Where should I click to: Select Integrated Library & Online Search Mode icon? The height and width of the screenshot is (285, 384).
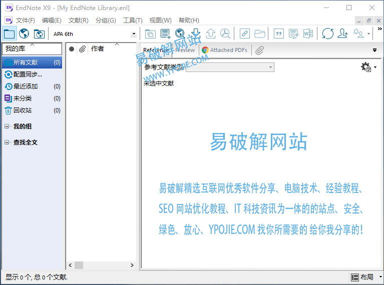39,34
